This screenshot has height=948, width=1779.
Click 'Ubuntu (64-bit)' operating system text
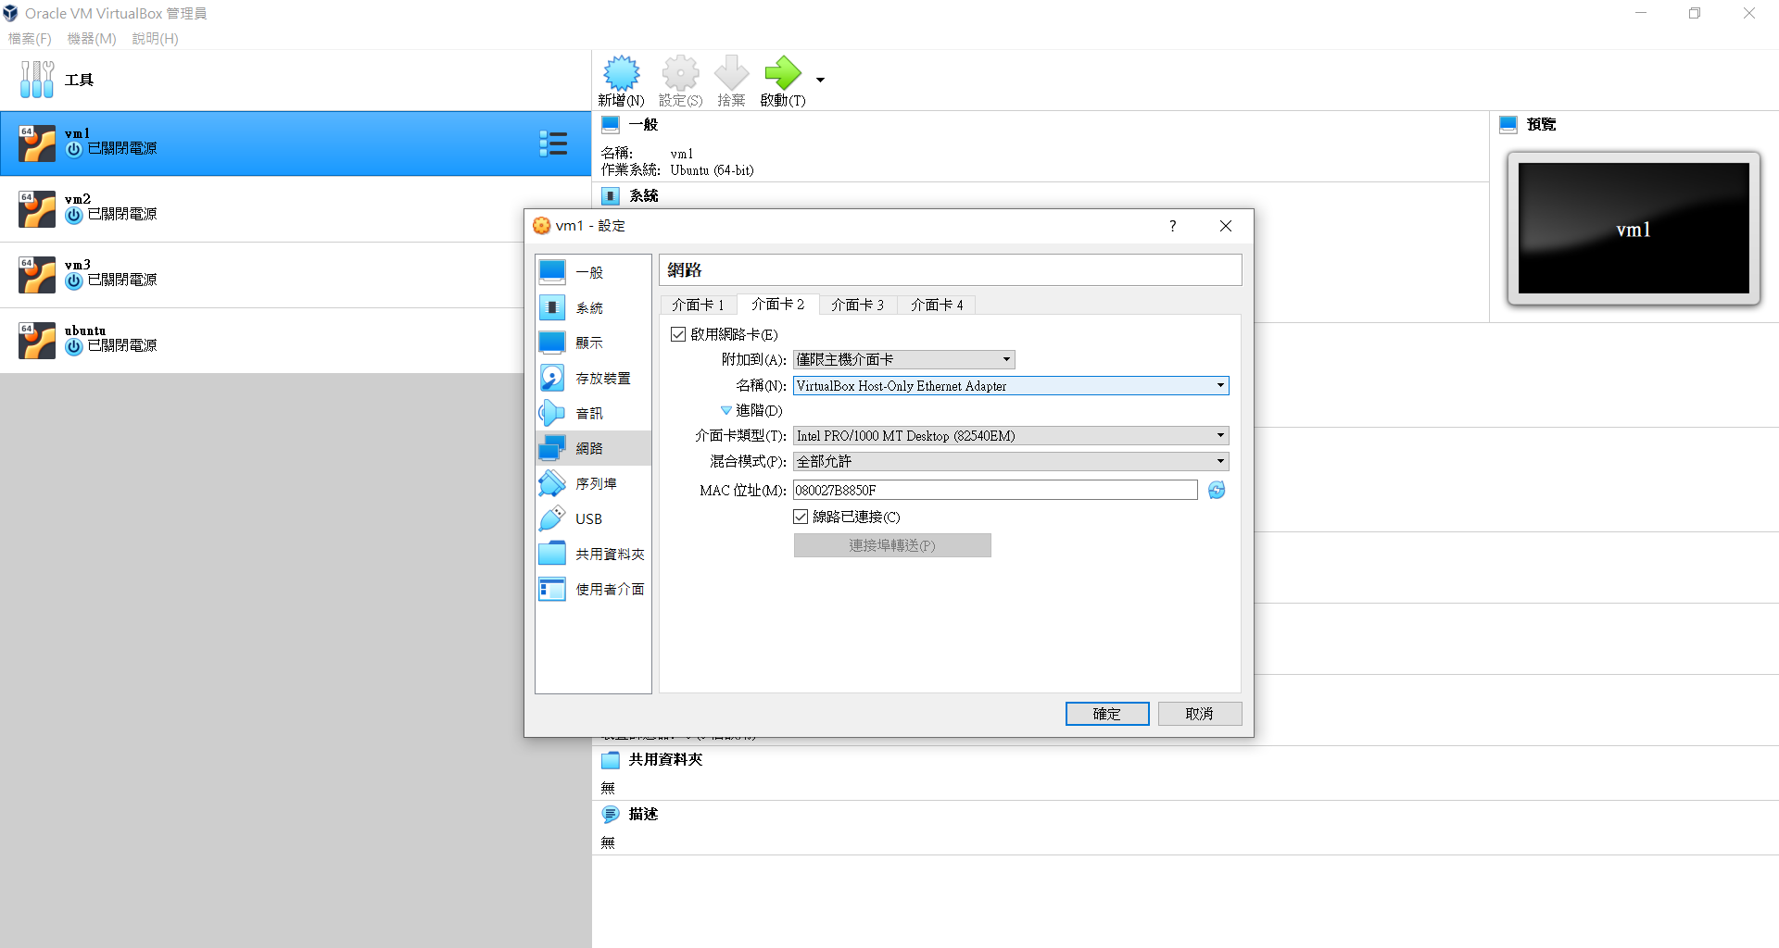(713, 170)
